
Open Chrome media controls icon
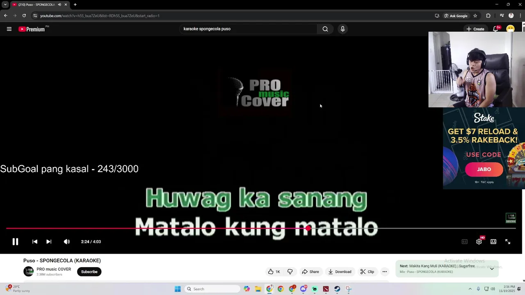[x=502, y=16]
